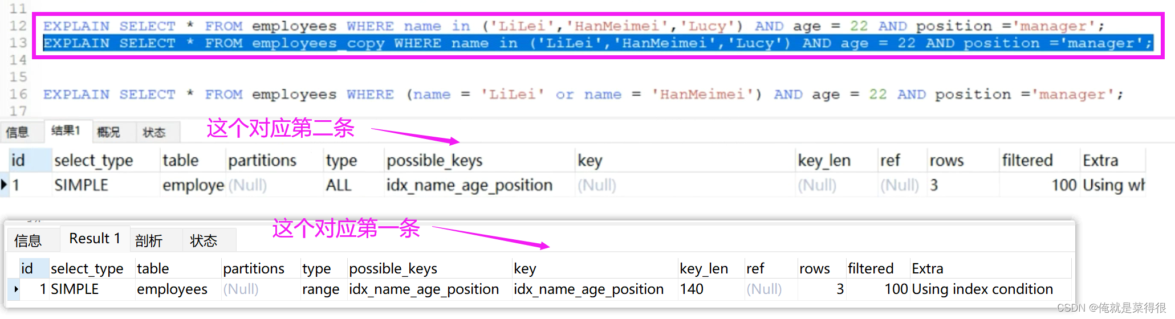Select the 结果1 tab
Screen dimensions: 1175x319
click(x=66, y=131)
